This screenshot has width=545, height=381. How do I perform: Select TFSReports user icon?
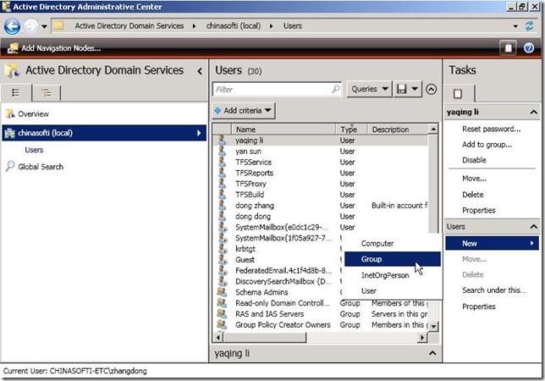(x=222, y=173)
